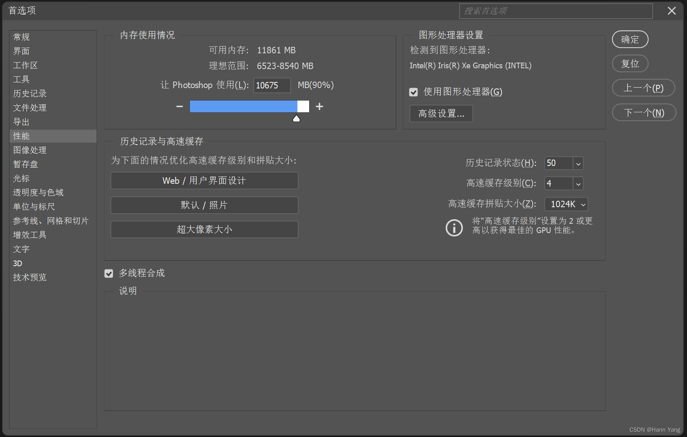
Task: Open the 文字 preferences section
Action: click(21, 249)
